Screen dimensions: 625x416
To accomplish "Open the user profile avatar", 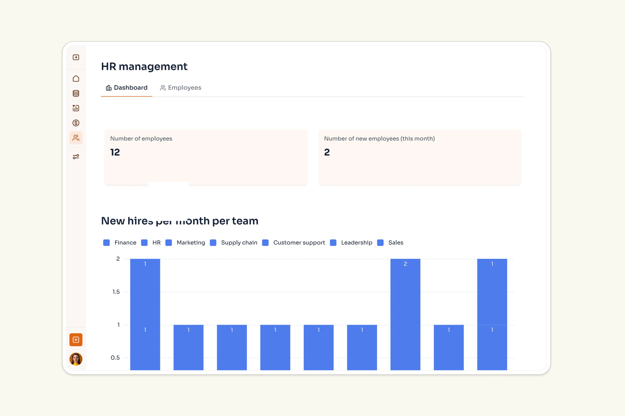I will click(76, 359).
